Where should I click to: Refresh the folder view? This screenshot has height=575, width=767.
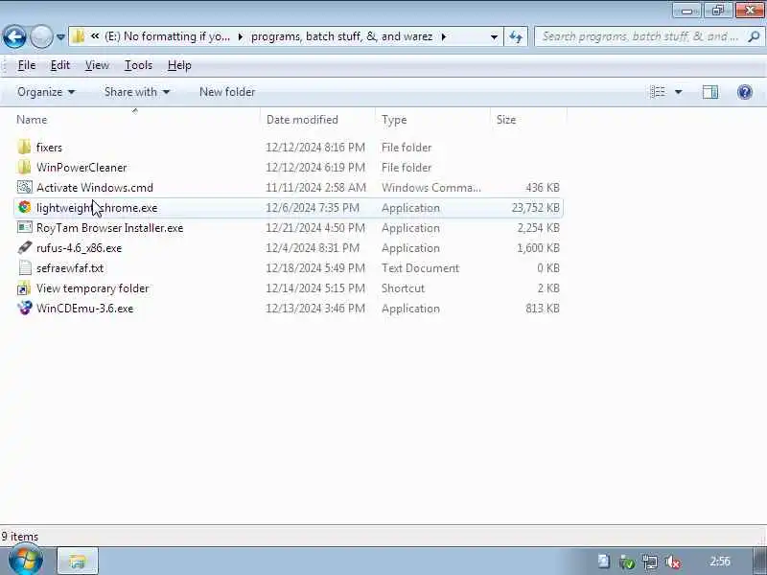[516, 36]
